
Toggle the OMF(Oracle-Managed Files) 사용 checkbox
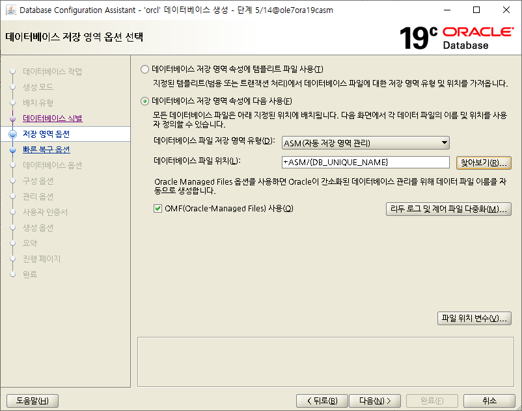(158, 209)
